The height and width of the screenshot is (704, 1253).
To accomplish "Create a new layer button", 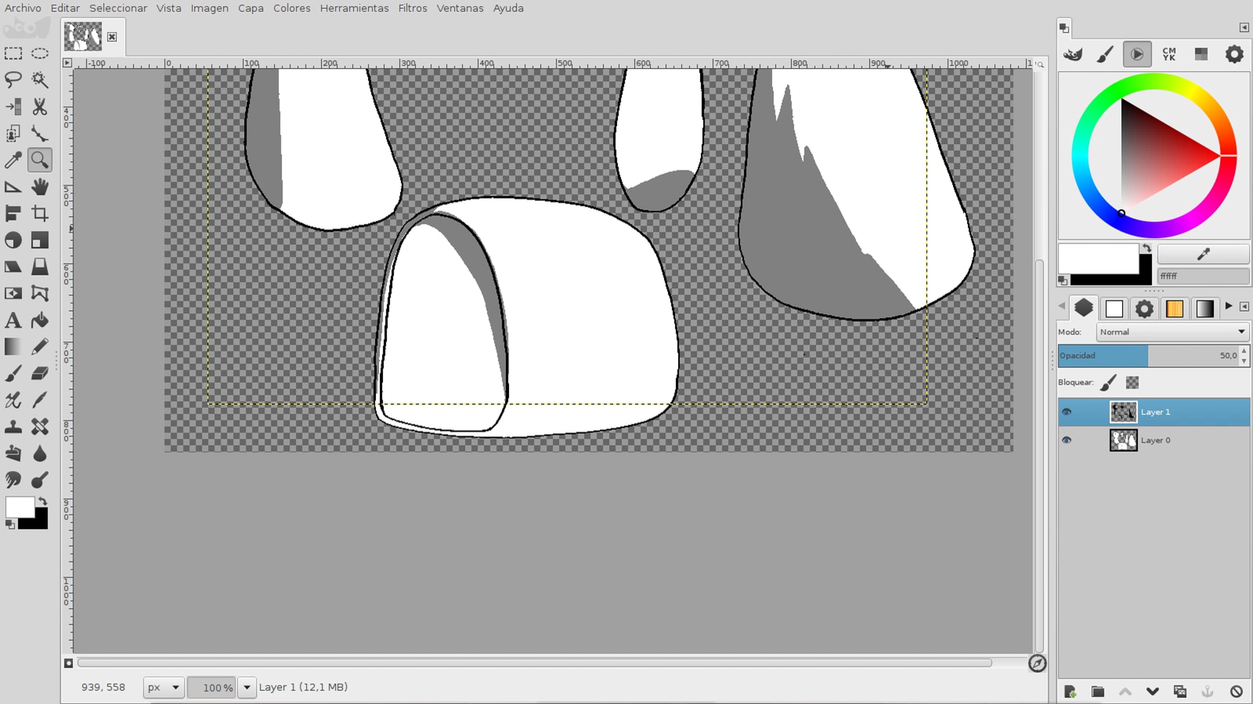I will tap(1070, 691).
